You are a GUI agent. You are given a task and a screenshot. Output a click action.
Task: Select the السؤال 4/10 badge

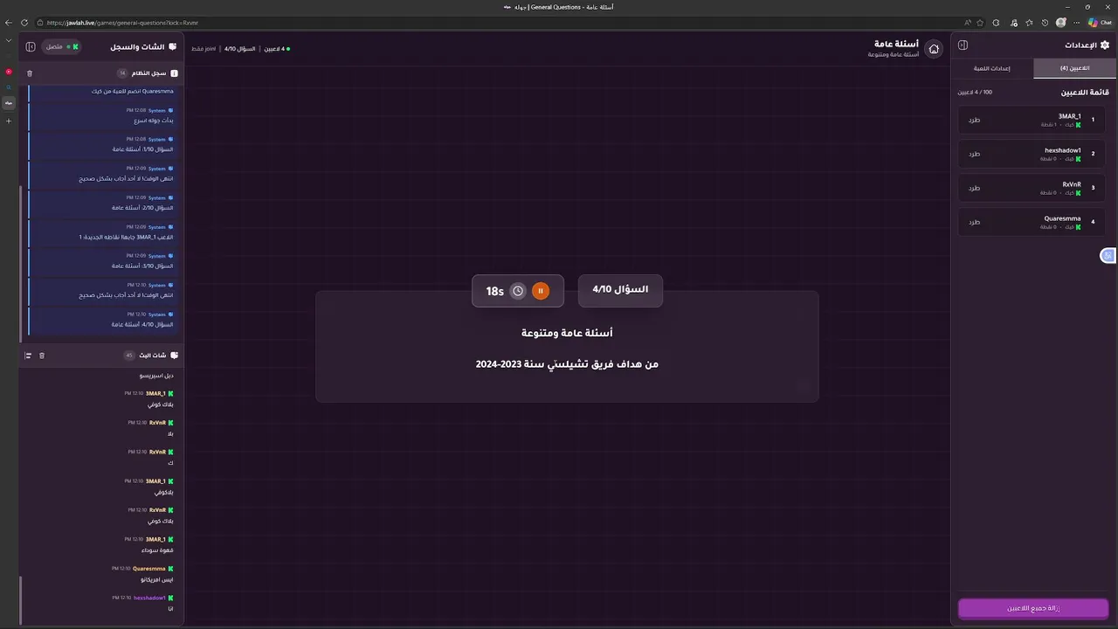click(620, 290)
